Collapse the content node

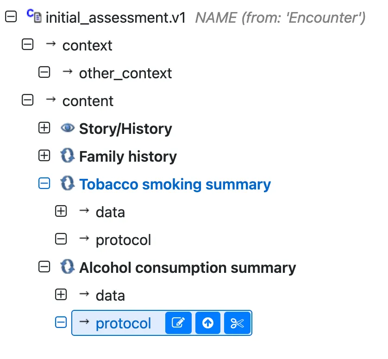tap(27, 101)
